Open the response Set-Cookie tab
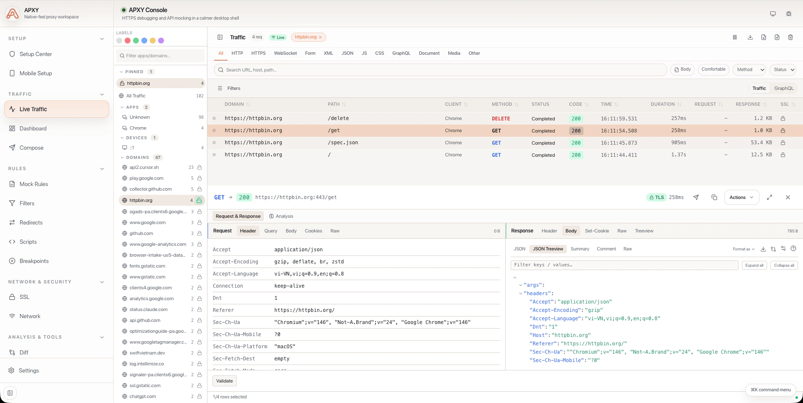 [597, 231]
